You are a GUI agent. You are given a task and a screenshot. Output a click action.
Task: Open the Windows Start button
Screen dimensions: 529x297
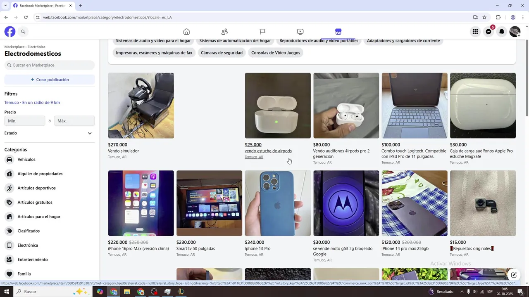click(x=7, y=292)
